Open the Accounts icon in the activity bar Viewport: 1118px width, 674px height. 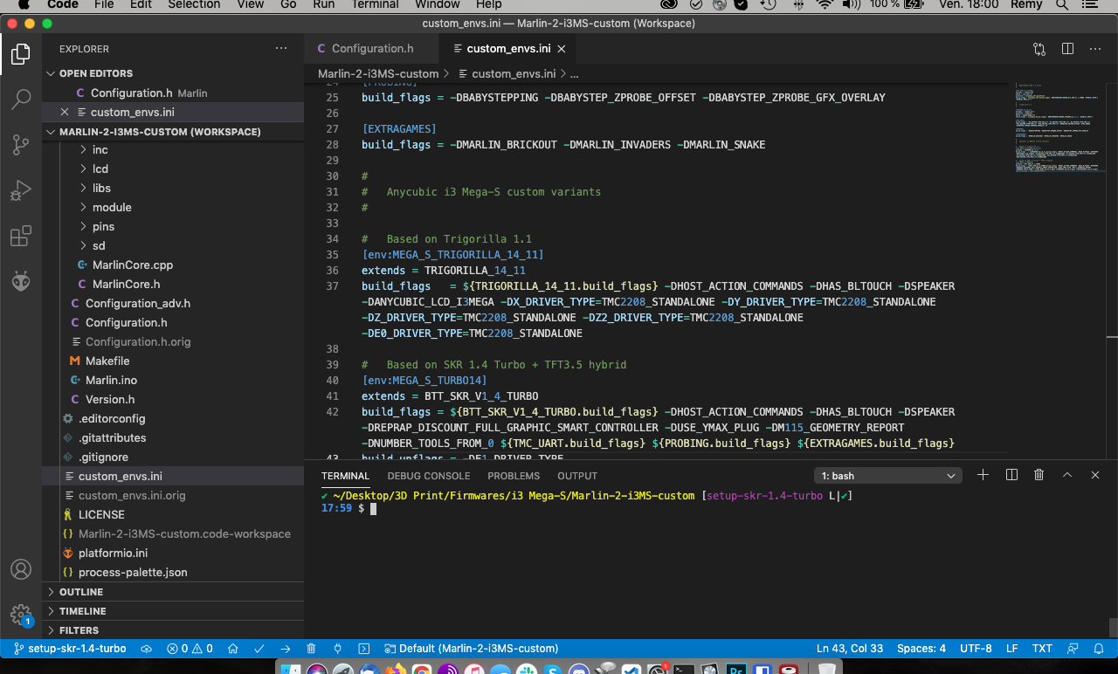21,569
